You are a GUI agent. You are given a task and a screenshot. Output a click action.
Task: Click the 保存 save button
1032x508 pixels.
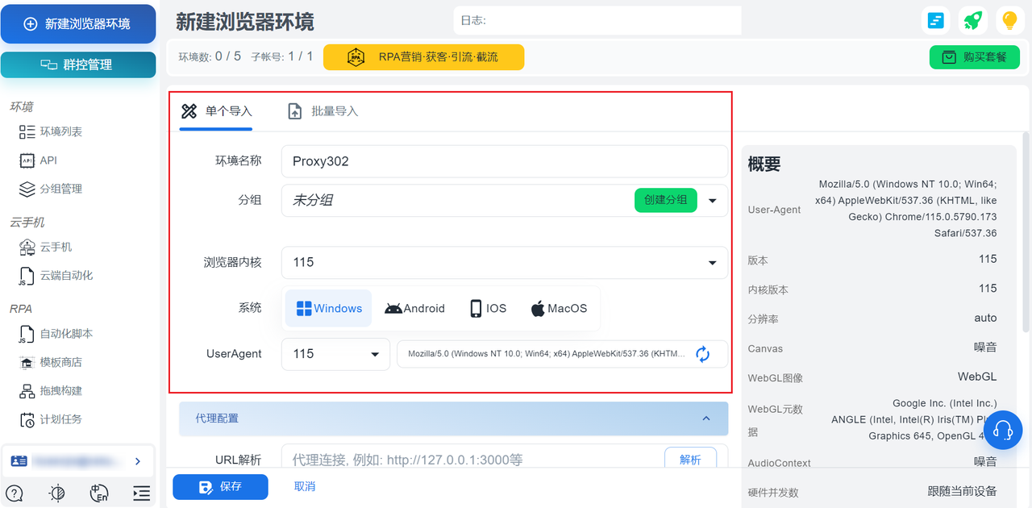pyautogui.click(x=220, y=486)
